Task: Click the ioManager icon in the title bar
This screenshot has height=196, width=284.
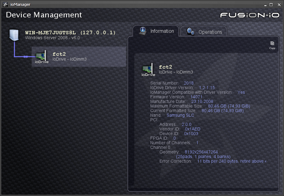Action: point(5,4)
